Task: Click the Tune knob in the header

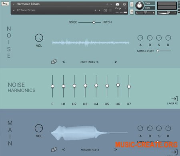Action: [140, 6]
